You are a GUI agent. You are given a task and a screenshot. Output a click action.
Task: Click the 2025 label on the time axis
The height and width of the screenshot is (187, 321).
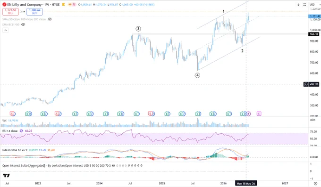[162, 183]
